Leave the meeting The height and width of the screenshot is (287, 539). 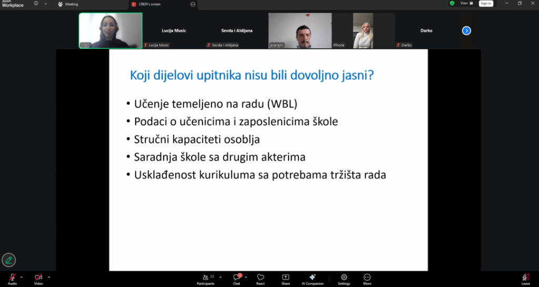point(526,279)
